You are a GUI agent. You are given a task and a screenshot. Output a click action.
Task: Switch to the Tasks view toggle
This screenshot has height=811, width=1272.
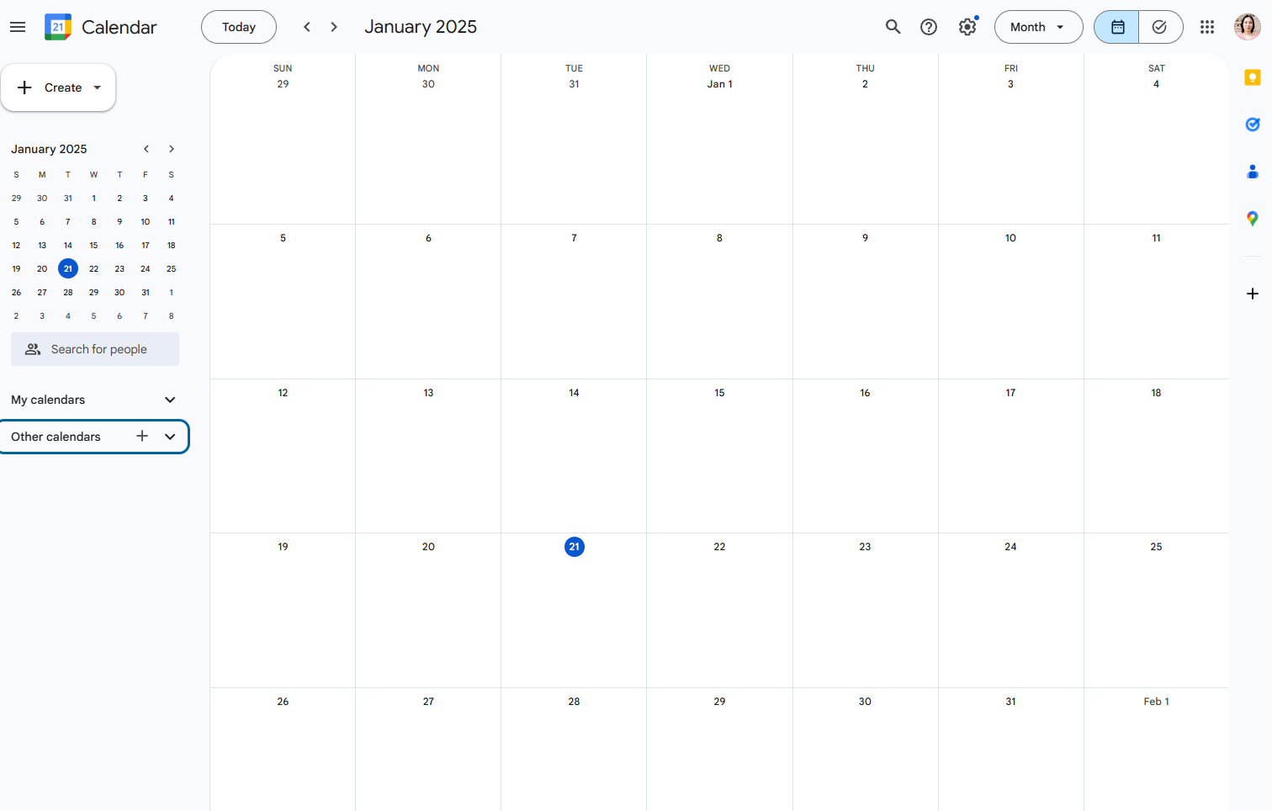coord(1161,26)
